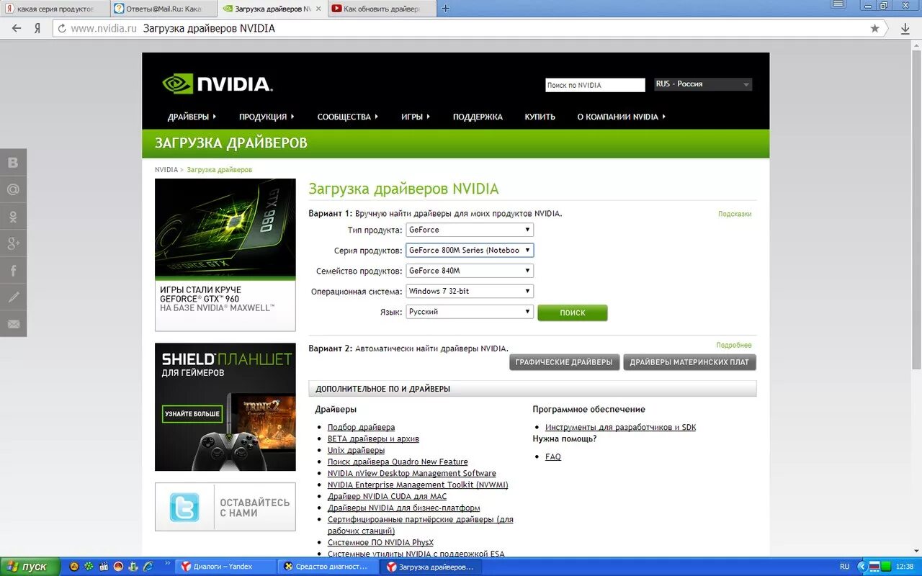The width and height of the screenshot is (922, 576).
Task: Click the Odnoklassniki share icon in sidebar
Action: pos(13,217)
